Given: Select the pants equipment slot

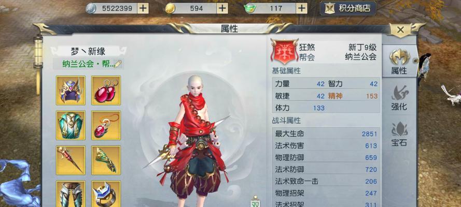Looking at the screenshot, I should (x=71, y=194).
